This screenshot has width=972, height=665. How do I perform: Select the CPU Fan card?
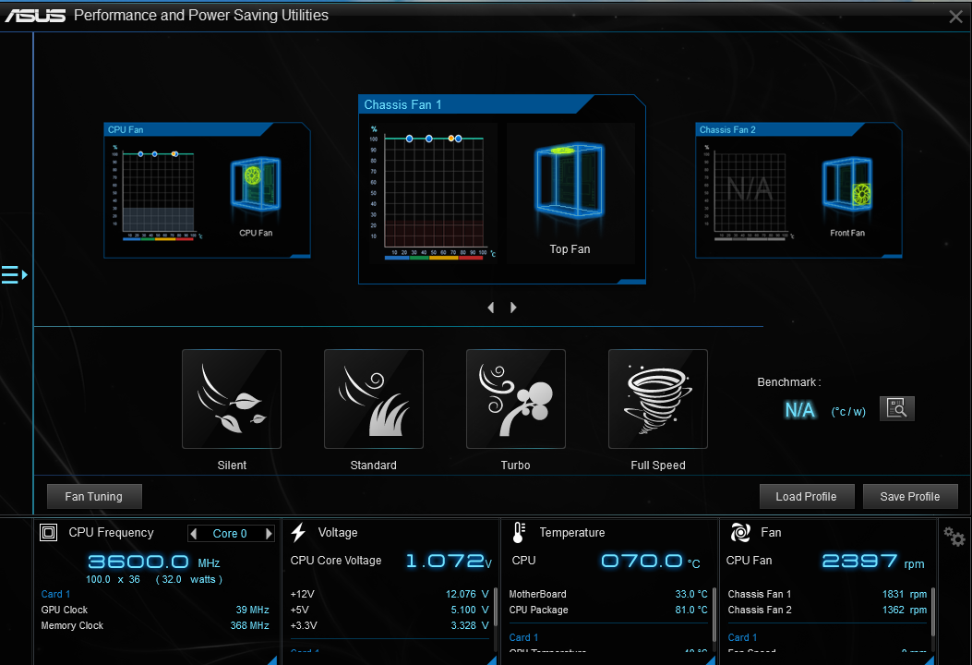pyautogui.click(x=207, y=190)
